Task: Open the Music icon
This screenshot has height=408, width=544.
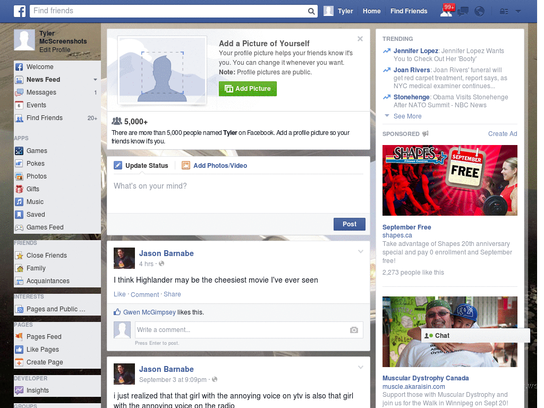Action: pyautogui.click(x=19, y=202)
